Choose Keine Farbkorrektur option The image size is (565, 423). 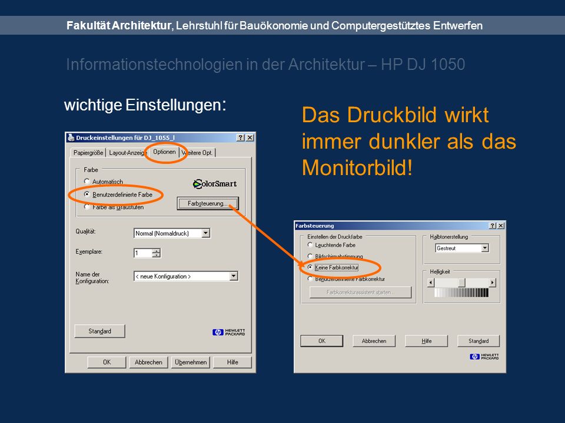click(x=310, y=267)
